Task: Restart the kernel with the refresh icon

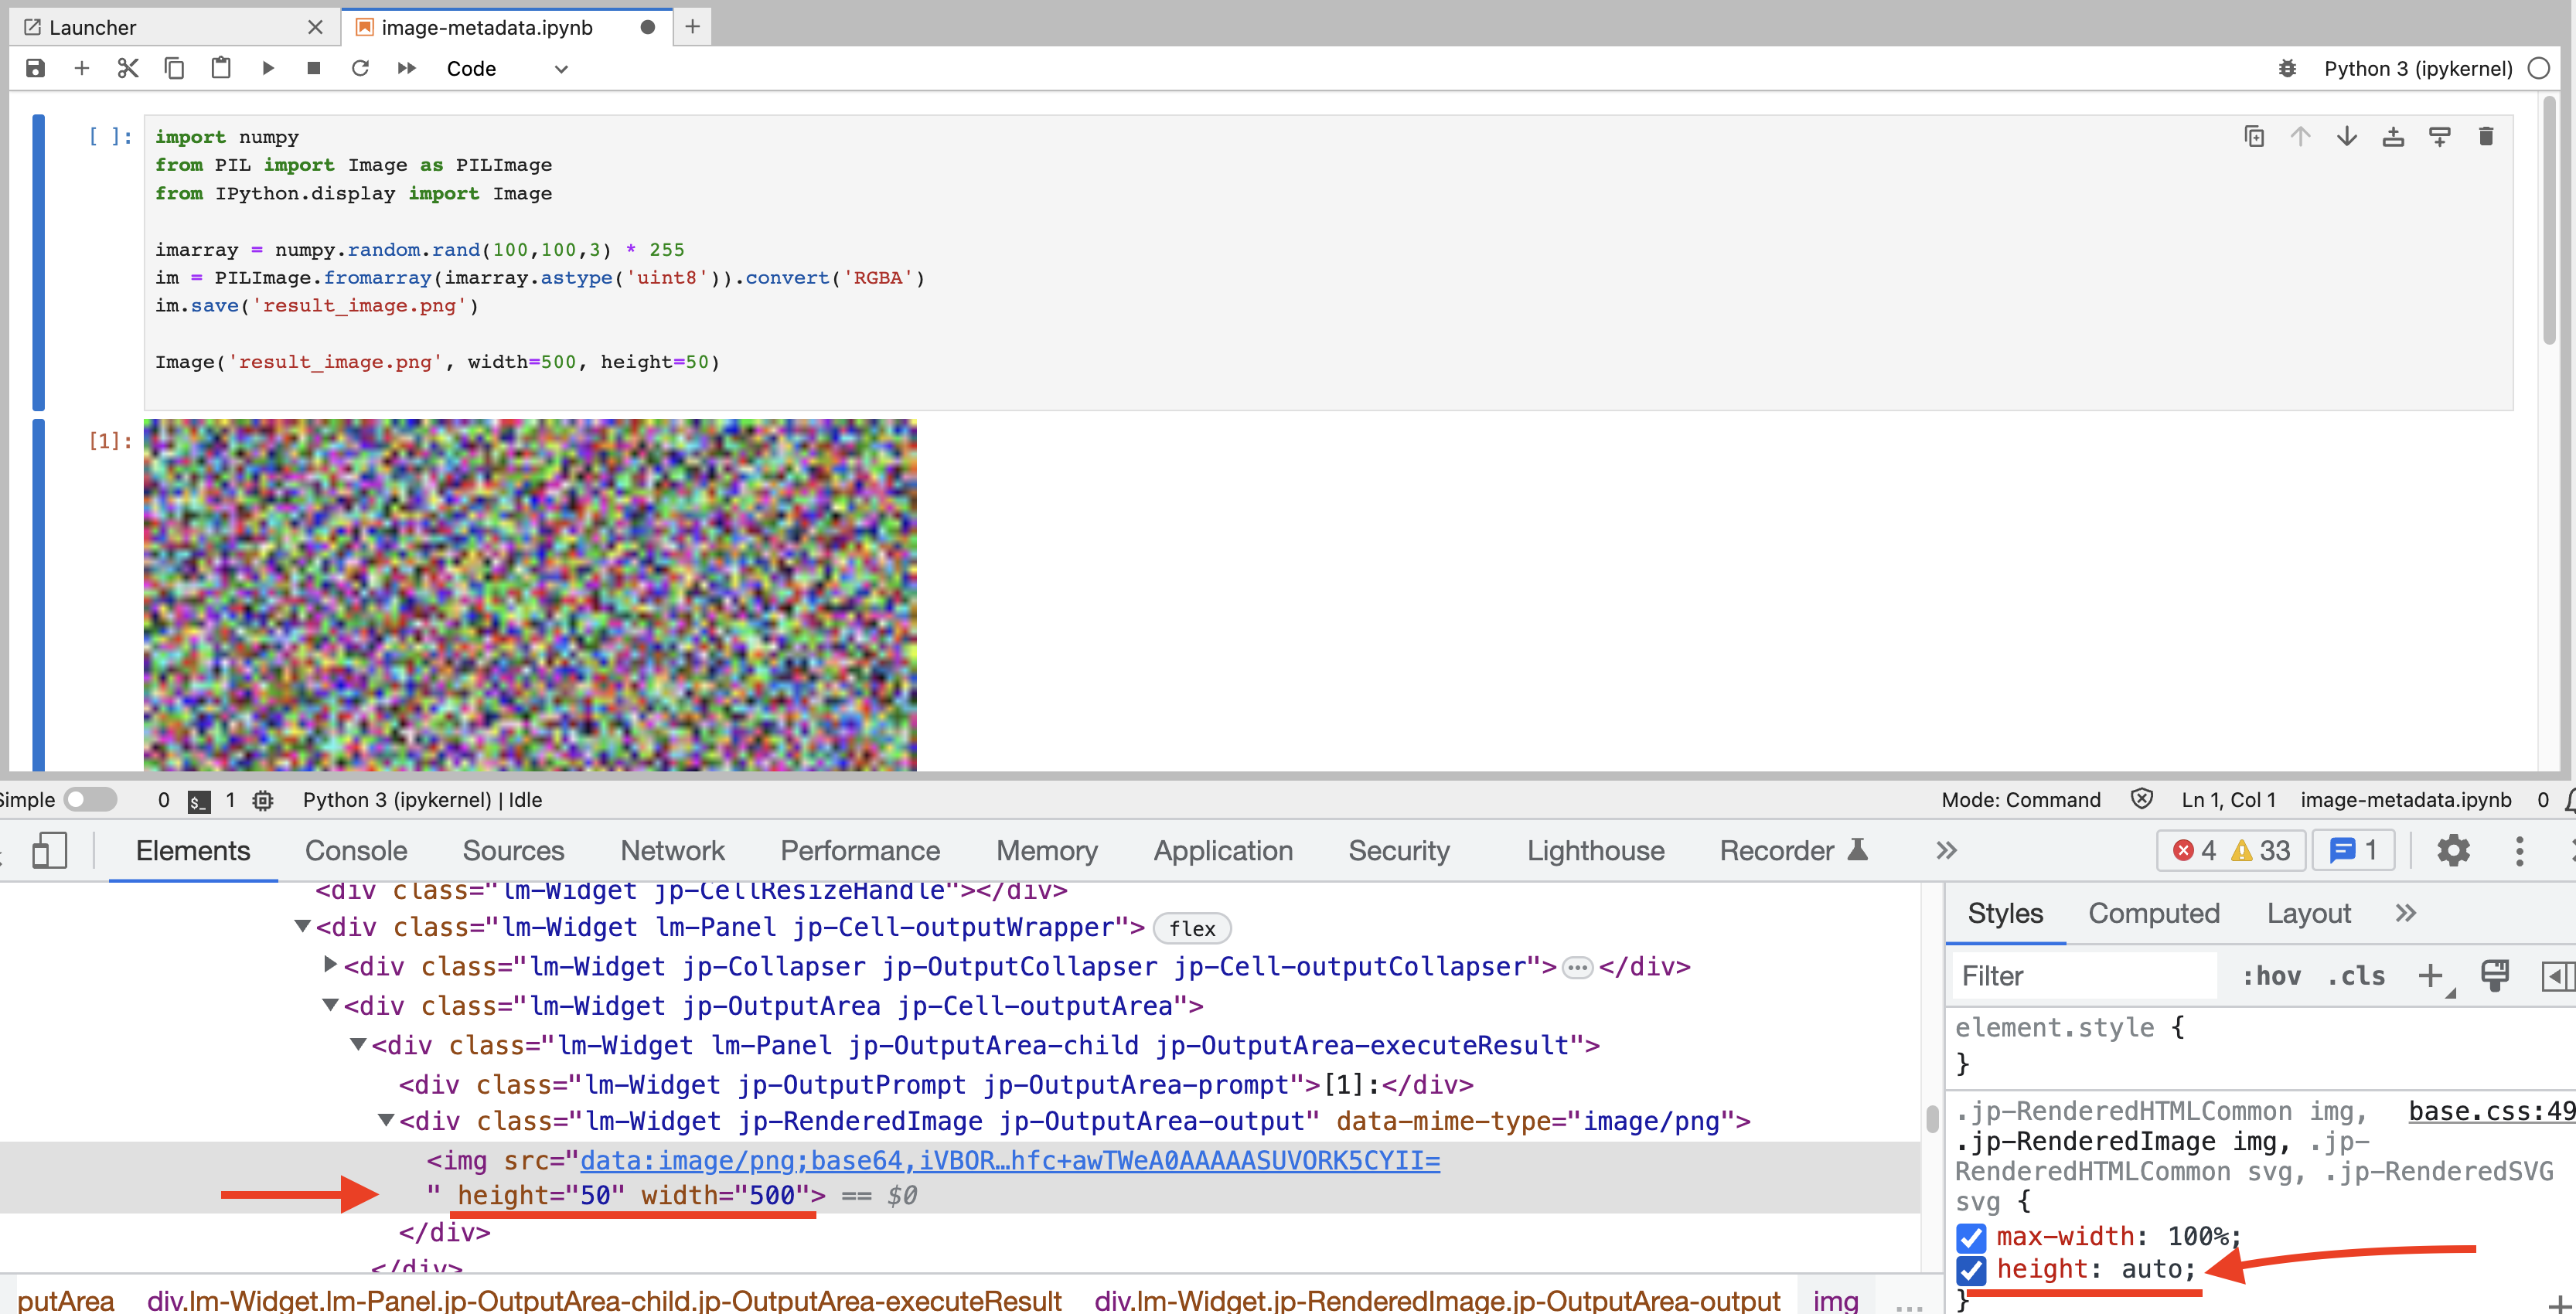Action: [x=360, y=68]
